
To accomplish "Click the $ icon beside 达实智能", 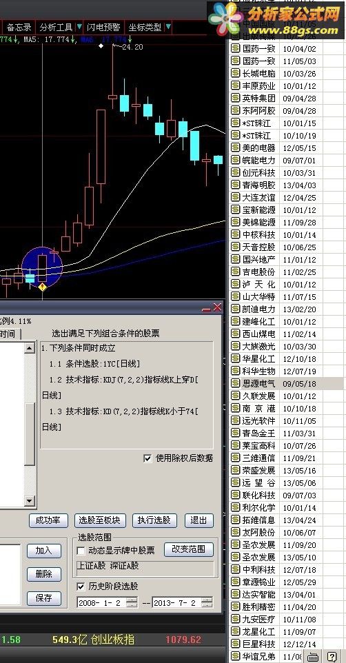I will (x=235, y=595).
